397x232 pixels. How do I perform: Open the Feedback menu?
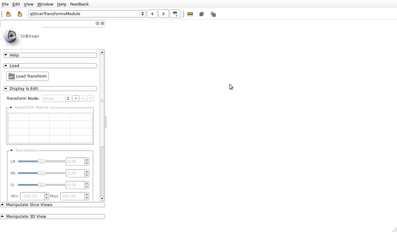coord(79,4)
